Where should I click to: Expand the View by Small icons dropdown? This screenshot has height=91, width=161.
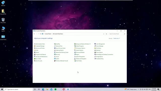tap(116, 38)
